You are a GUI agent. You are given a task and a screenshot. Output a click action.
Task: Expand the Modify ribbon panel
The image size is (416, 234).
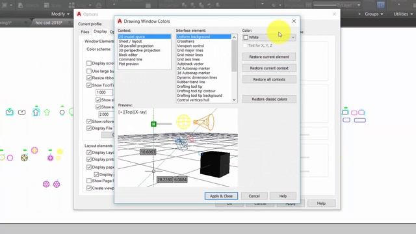click(60, 14)
